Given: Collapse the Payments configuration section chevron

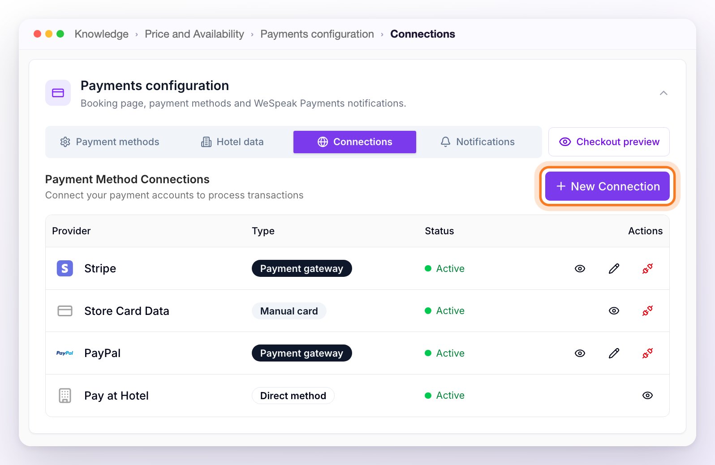Looking at the screenshot, I should coord(663,93).
